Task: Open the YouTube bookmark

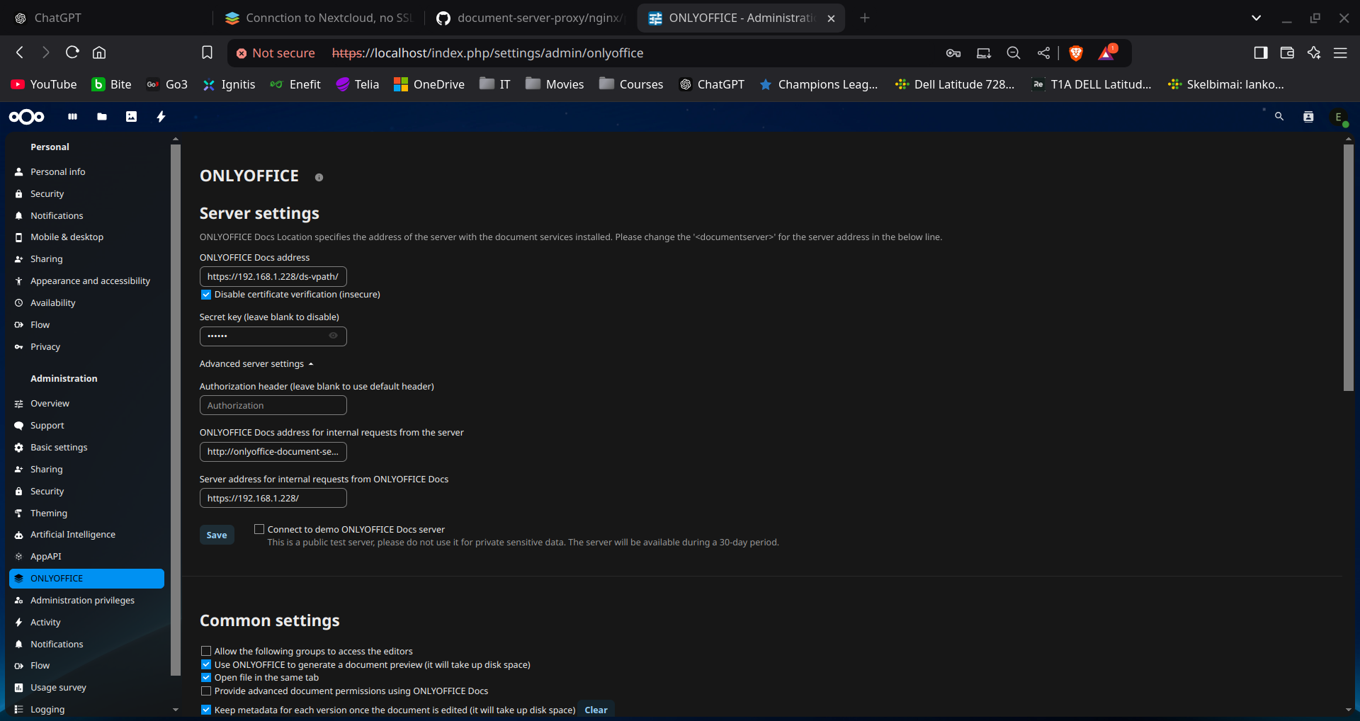Action: tap(44, 84)
